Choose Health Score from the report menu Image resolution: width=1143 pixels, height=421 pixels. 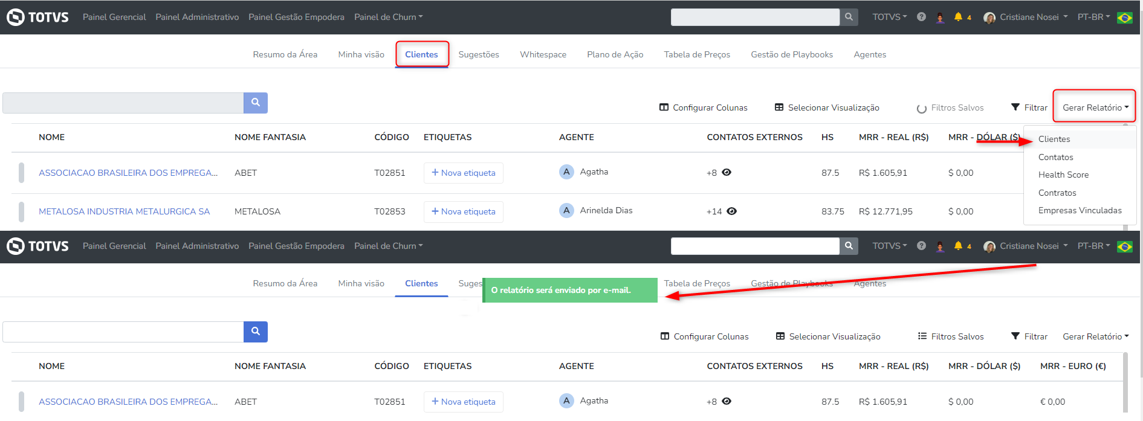[1063, 175]
